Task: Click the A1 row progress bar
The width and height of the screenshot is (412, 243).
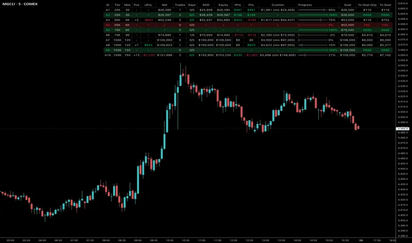Action: tap(313, 10)
